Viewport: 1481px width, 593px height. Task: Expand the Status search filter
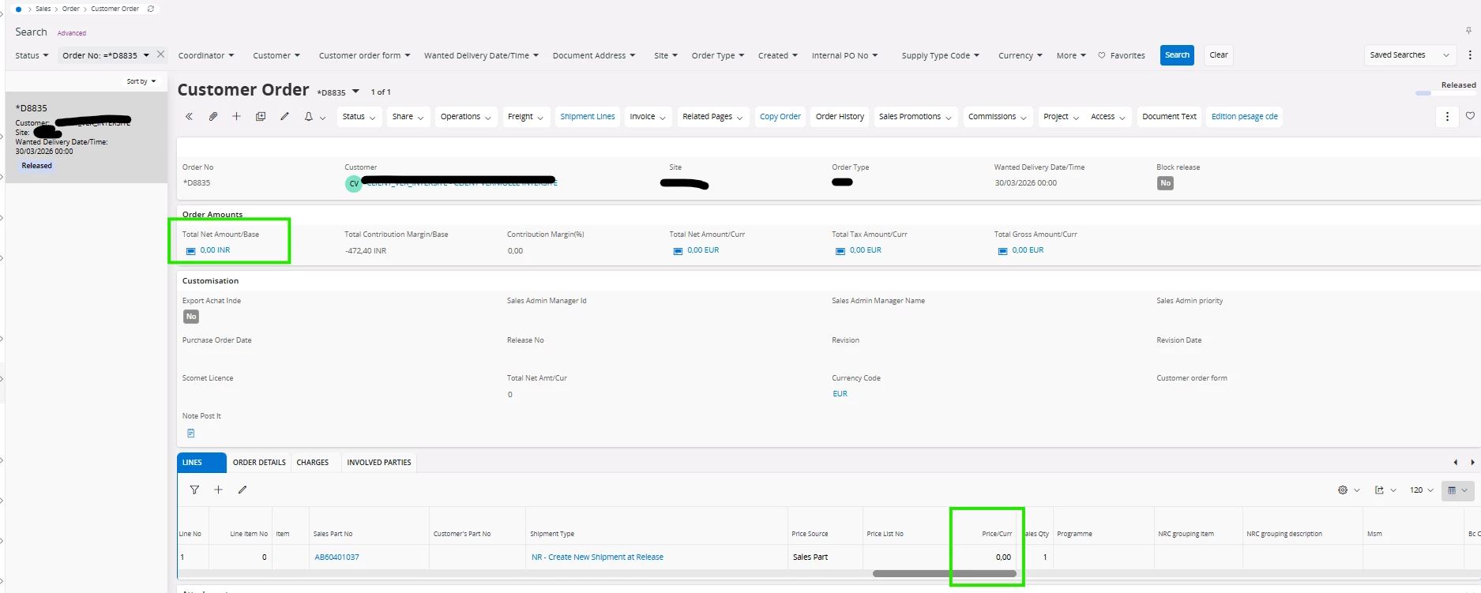coord(32,55)
